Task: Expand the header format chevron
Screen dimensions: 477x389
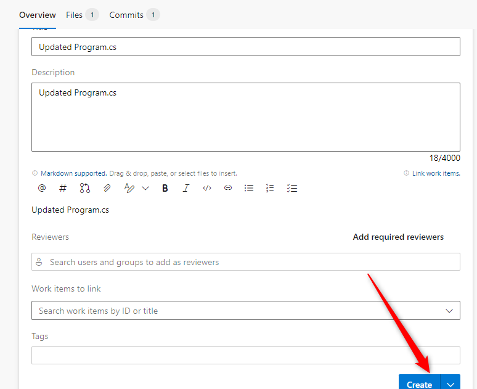Action: tap(145, 188)
